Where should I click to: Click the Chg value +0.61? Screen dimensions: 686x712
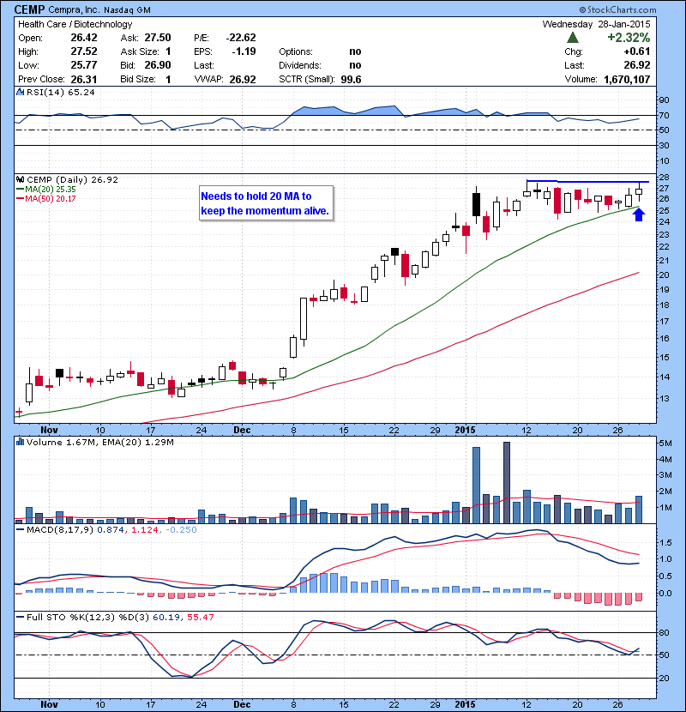coord(637,51)
